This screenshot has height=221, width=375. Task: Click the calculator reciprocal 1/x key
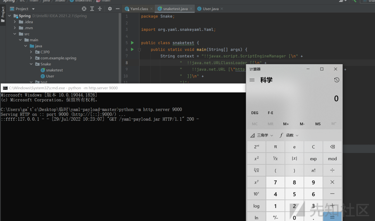(x=275, y=159)
